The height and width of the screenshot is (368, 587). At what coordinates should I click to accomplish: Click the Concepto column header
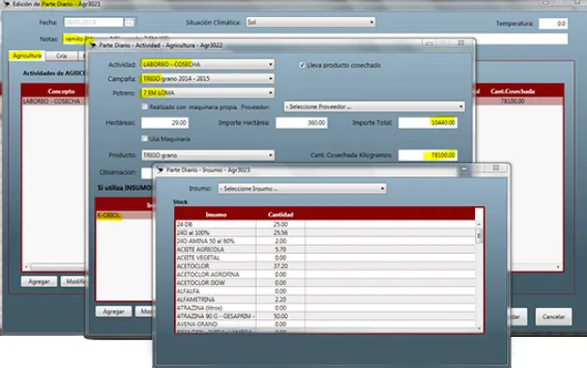[x=61, y=91]
